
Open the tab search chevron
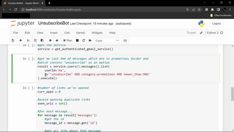205,3
